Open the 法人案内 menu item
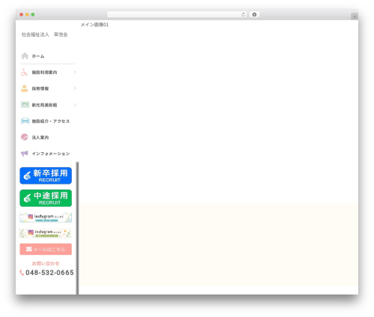This screenshot has height=317, width=374. 40,137
